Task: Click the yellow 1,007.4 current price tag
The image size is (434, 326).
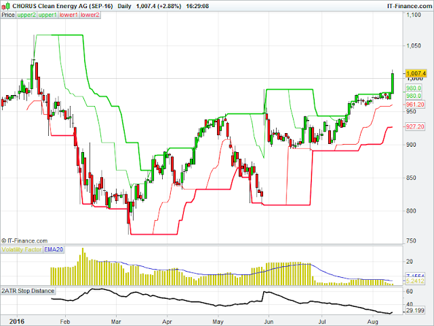Action: coord(416,73)
